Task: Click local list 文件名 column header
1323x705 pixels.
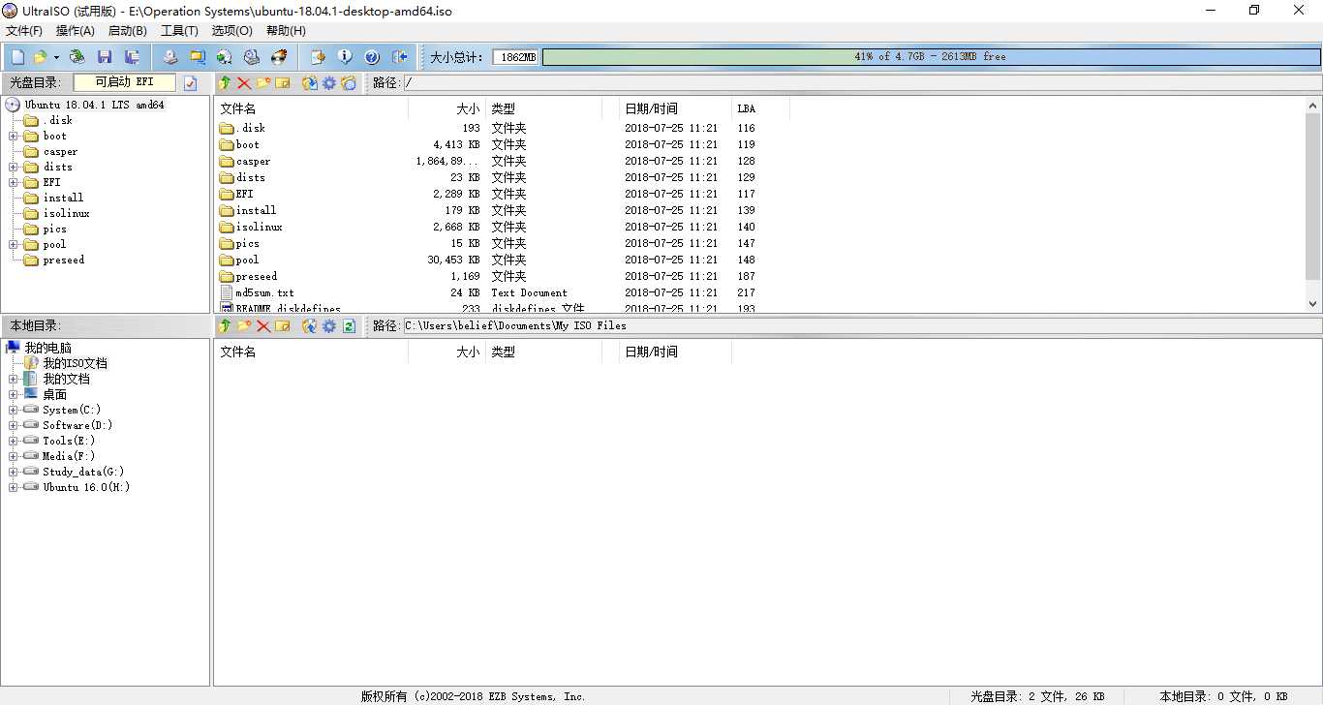Action: (311, 352)
